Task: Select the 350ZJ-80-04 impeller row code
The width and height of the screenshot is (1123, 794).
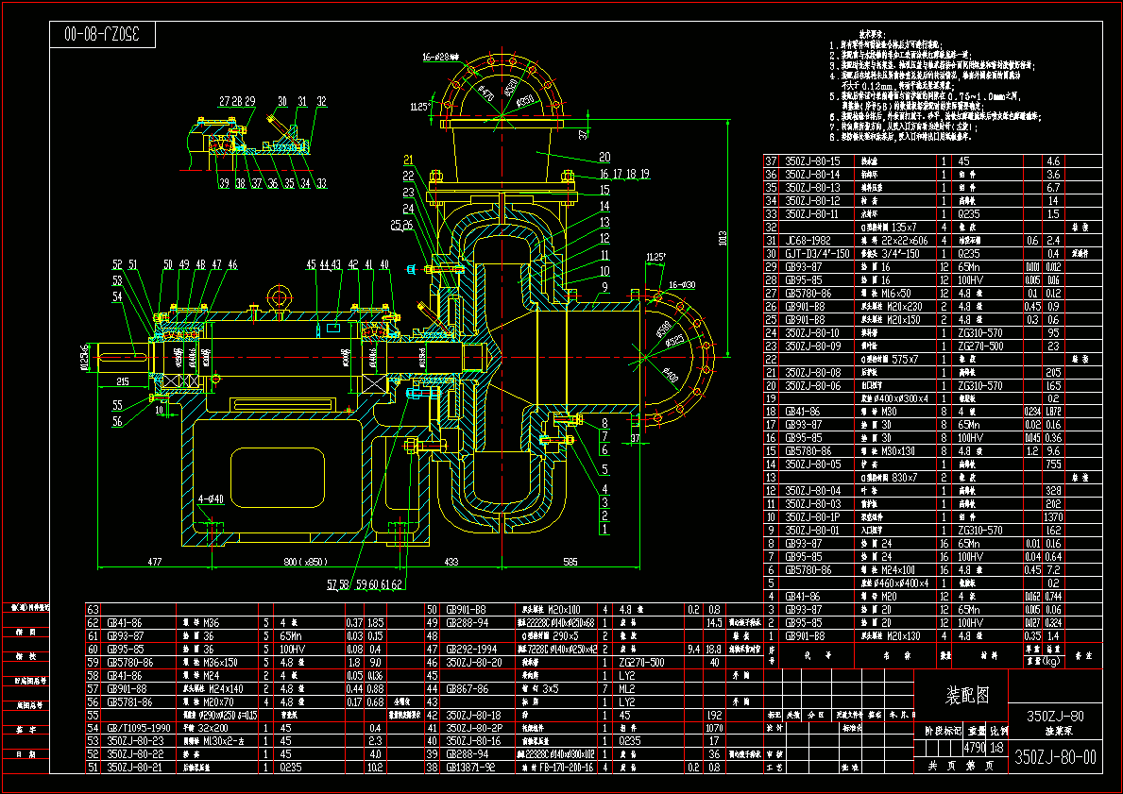Action: point(812,491)
